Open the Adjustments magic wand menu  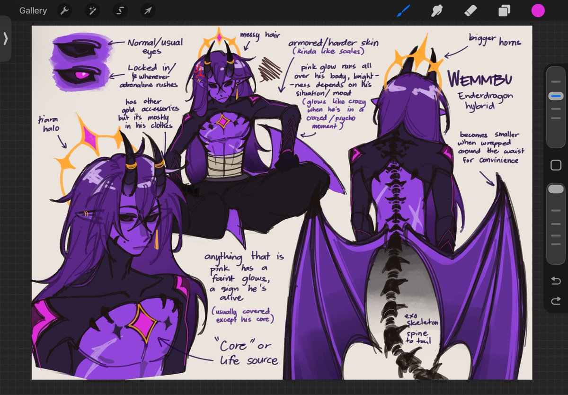pyautogui.click(x=92, y=10)
